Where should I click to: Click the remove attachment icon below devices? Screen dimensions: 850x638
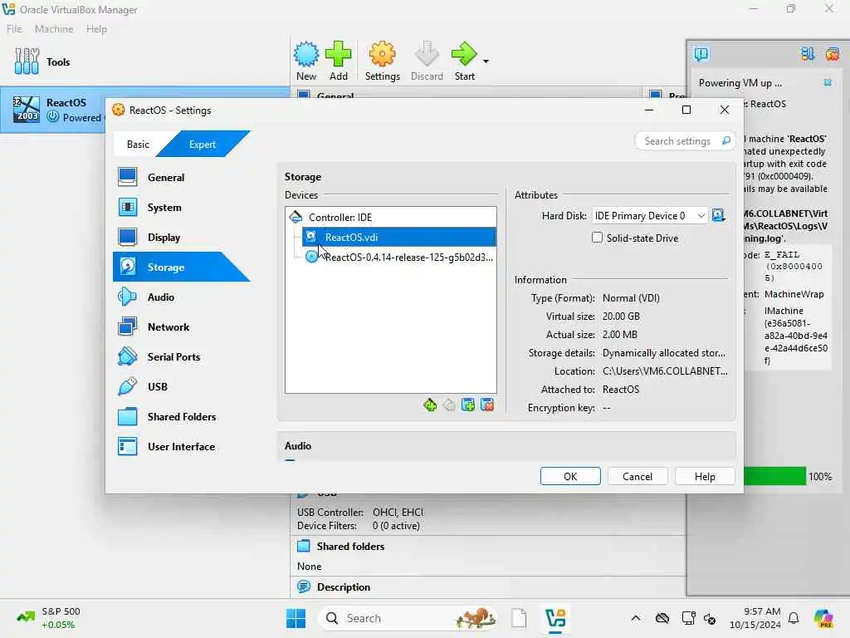coord(487,405)
